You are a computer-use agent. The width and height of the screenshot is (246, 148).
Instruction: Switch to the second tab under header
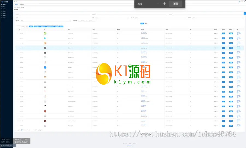point(22,5)
